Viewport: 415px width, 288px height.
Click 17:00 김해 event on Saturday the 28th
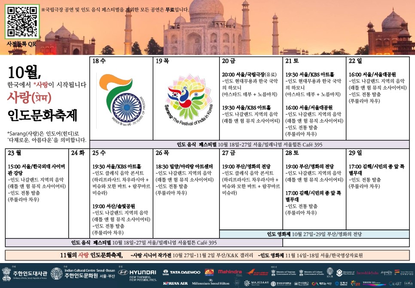(x=313, y=196)
